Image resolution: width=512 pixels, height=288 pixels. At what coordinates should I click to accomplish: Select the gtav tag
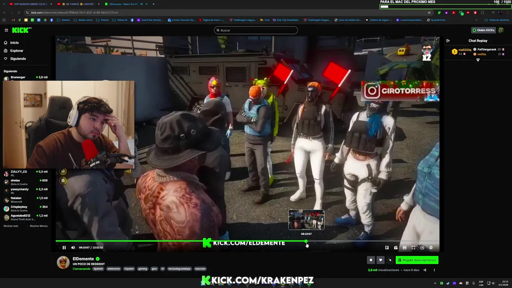154,269
